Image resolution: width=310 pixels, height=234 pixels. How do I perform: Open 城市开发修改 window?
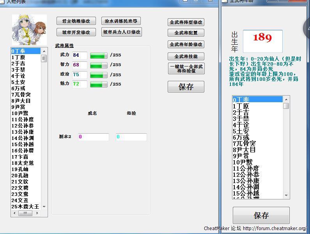point(76,32)
